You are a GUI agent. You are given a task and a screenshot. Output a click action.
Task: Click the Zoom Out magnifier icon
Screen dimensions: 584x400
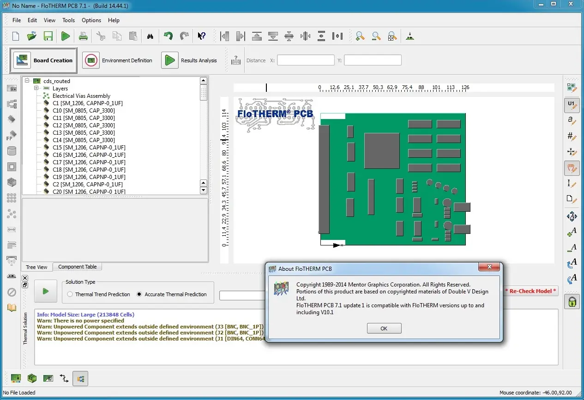point(376,36)
